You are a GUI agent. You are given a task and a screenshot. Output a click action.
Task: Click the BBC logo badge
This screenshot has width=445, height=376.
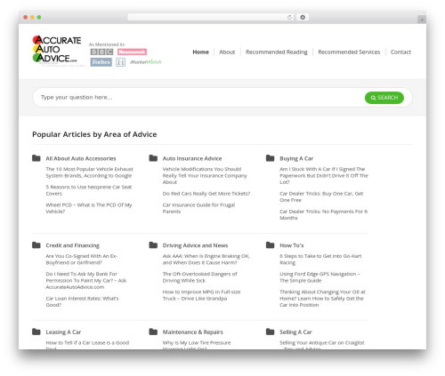(x=101, y=52)
